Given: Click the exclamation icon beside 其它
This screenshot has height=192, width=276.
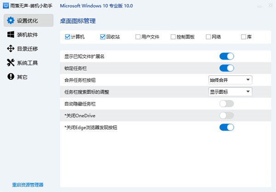Looking at the screenshot, I should 11,77.
